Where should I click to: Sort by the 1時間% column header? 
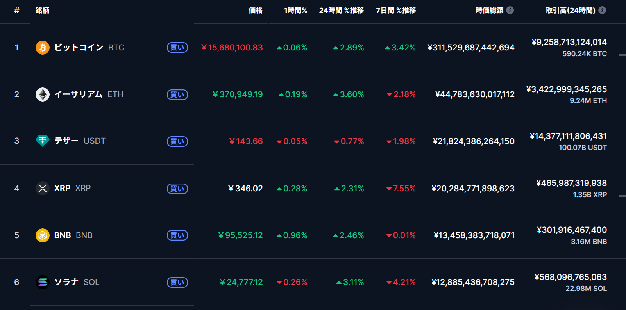(x=295, y=11)
